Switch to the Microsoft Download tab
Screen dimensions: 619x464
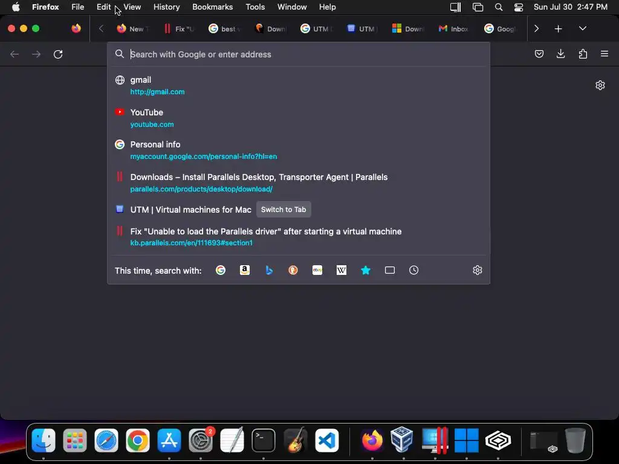click(x=408, y=29)
